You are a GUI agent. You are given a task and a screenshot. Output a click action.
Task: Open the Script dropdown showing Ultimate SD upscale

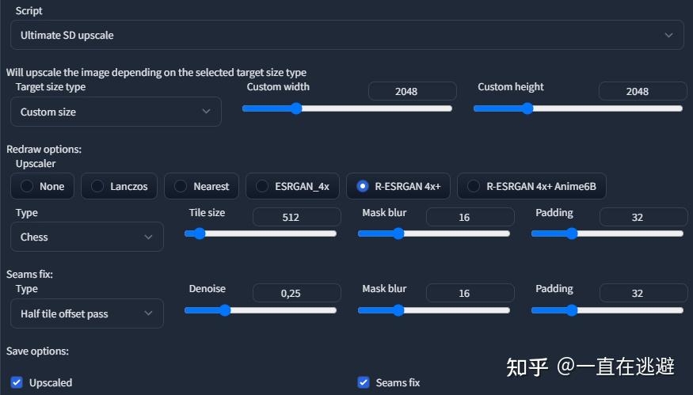click(347, 35)
